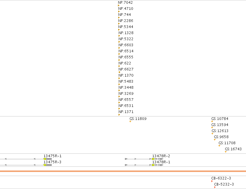This screenshot has width=246, height=189.
Task: Select the NP:6514 feature label
Action: [126, 51]
